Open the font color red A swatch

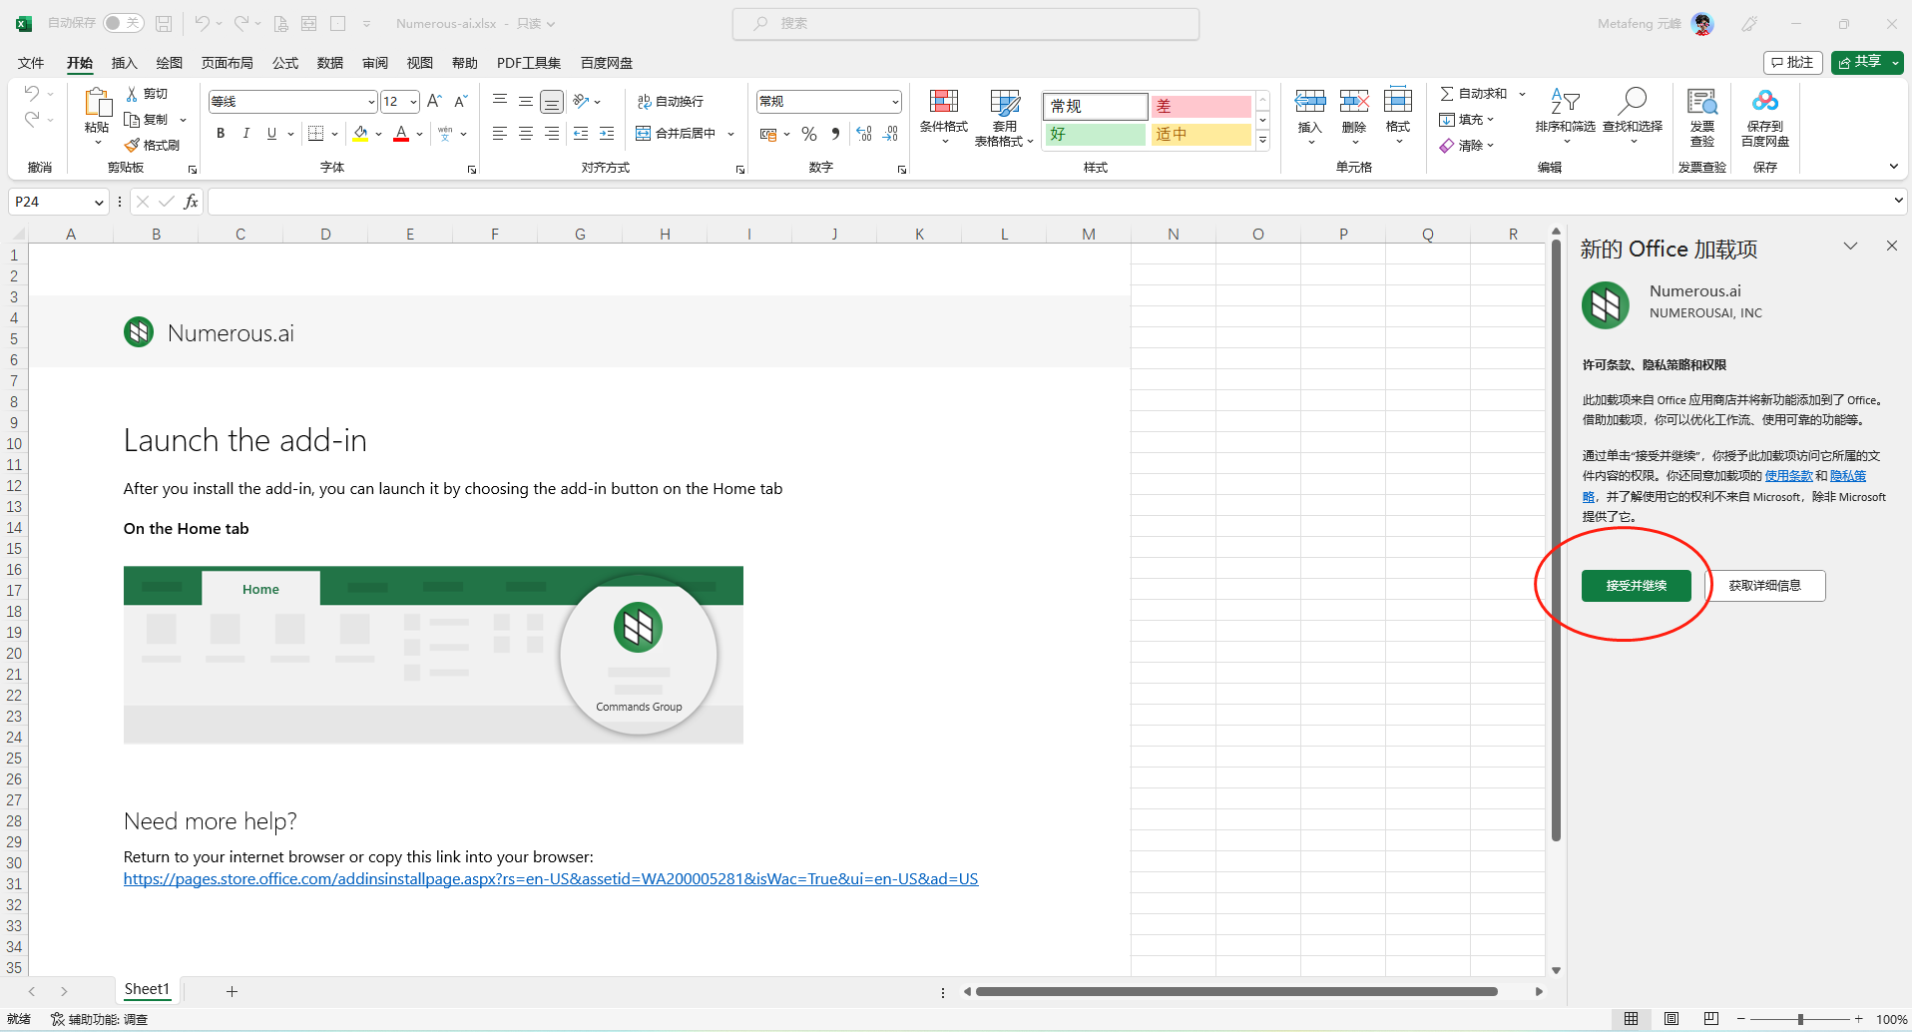[401, 133]
